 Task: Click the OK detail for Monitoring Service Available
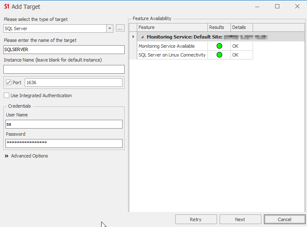235,46
